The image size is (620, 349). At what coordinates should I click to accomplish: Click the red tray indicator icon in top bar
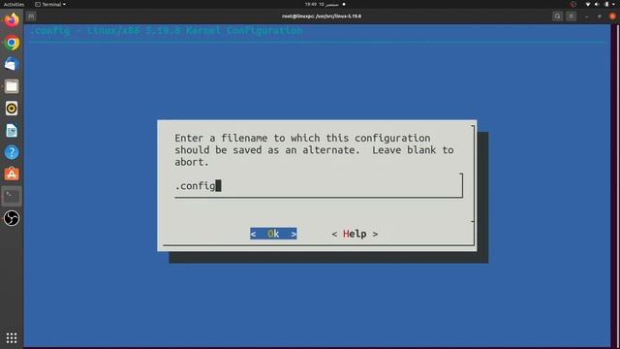[x=573, y=4]
